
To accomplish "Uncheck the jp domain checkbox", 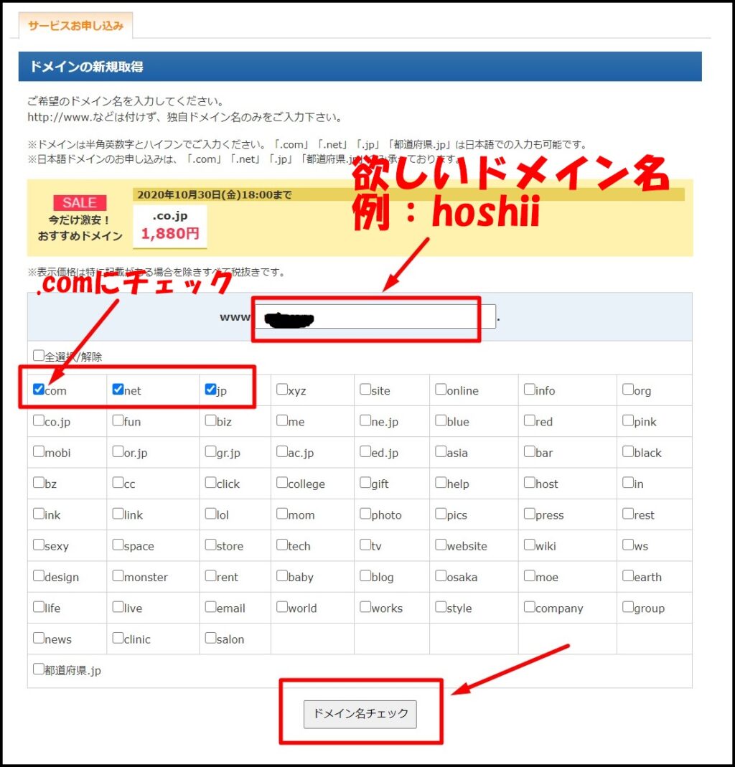I will (x=210, y=389).
